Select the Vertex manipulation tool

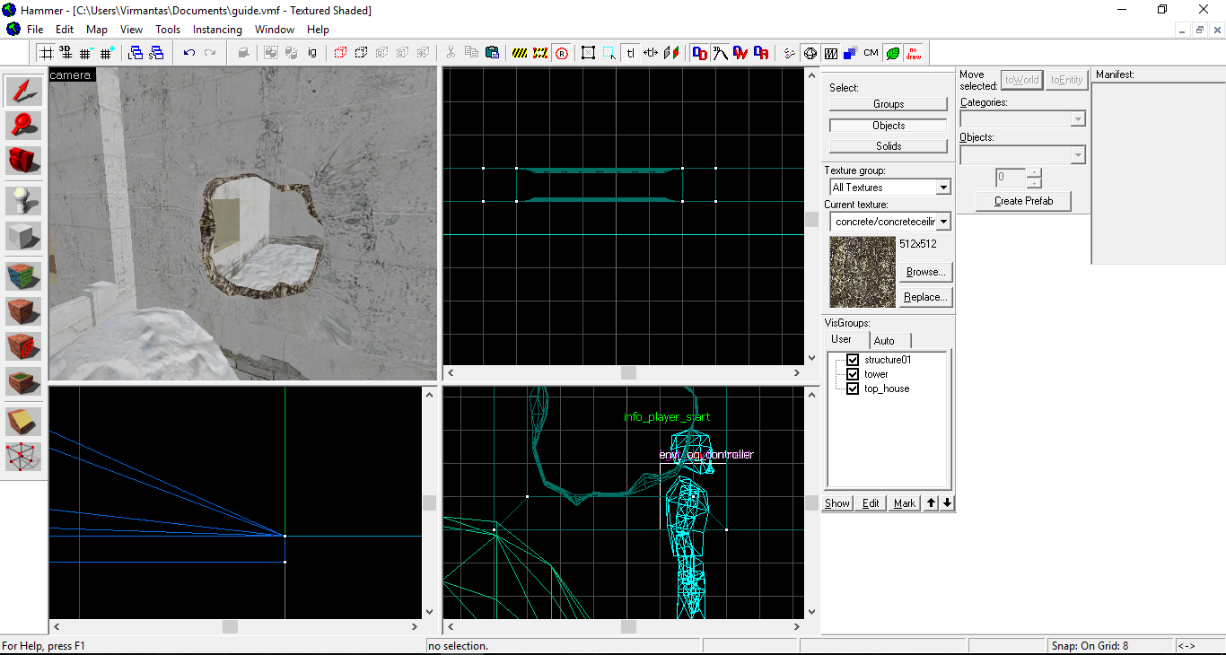[x=23, y=457]
